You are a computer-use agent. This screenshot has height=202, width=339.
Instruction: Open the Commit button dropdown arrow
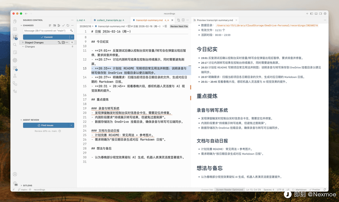[72, 37]
